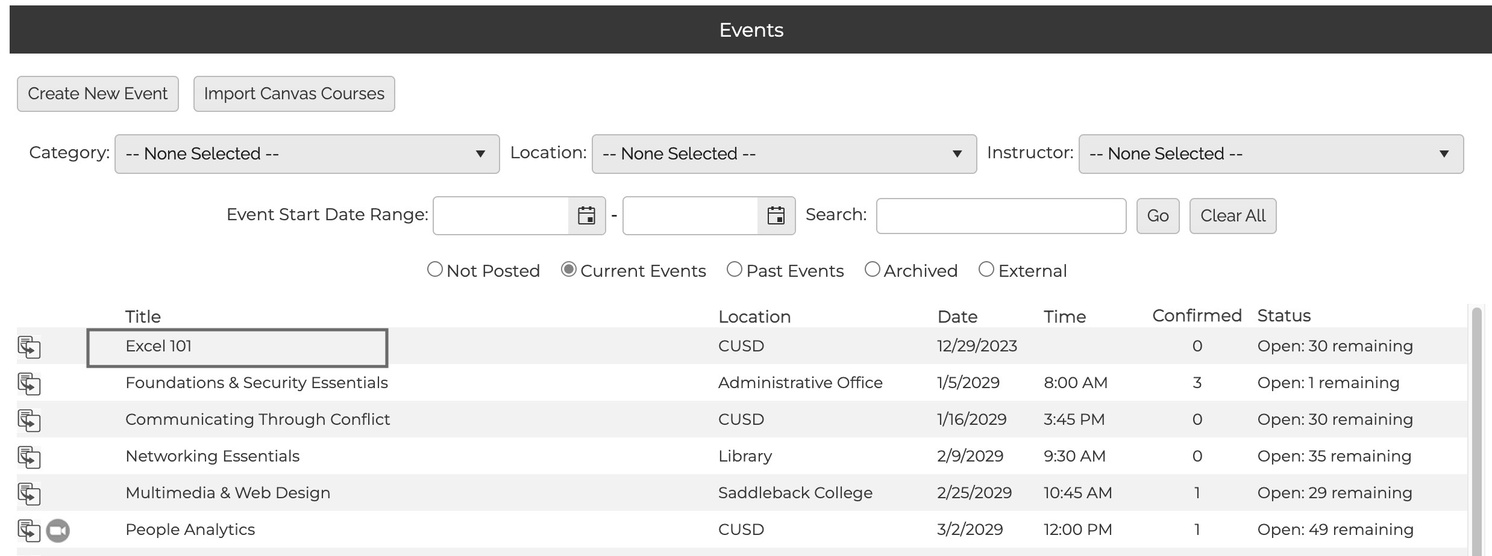
Task: Open the Instructor dropdown
Action: [x=1271, y=154]
